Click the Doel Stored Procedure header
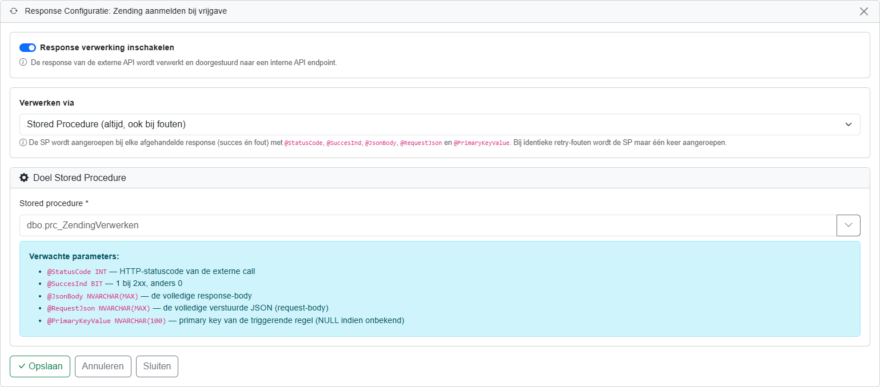This screenshot has height=387, width=880. click(440, 178)
